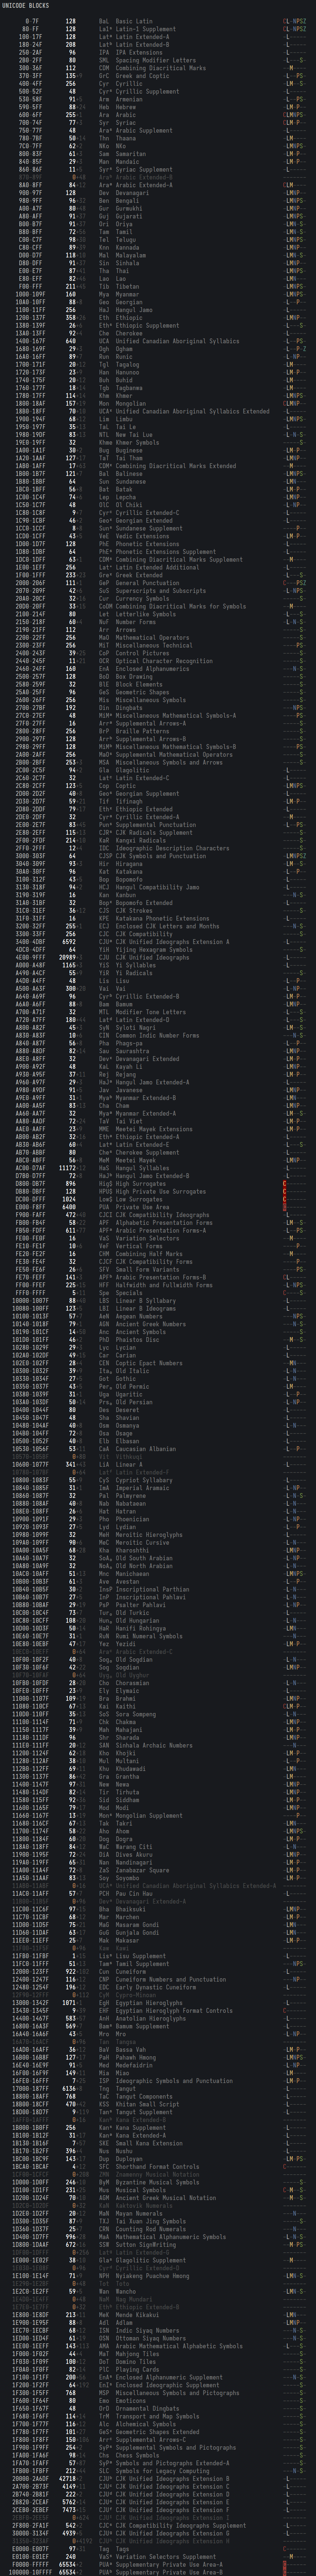Image resolution: width=316 pixels, height=2576 pixels.
Task: Select 'Block Elements' block row
Action: click(x=158, y=685)
